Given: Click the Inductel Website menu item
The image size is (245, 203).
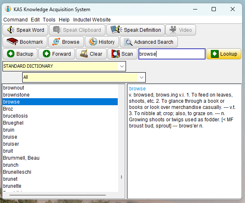Looking at the screenshot, I should 92,20.
